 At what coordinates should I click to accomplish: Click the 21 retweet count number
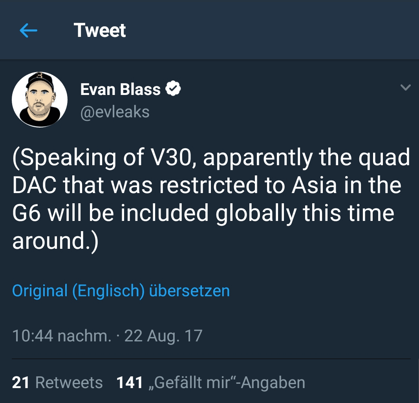point(20,383)
